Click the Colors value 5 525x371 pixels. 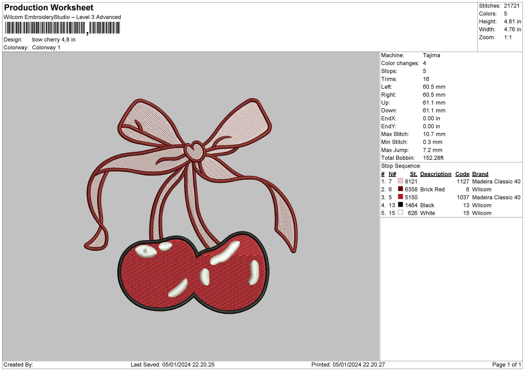[505, 14]
